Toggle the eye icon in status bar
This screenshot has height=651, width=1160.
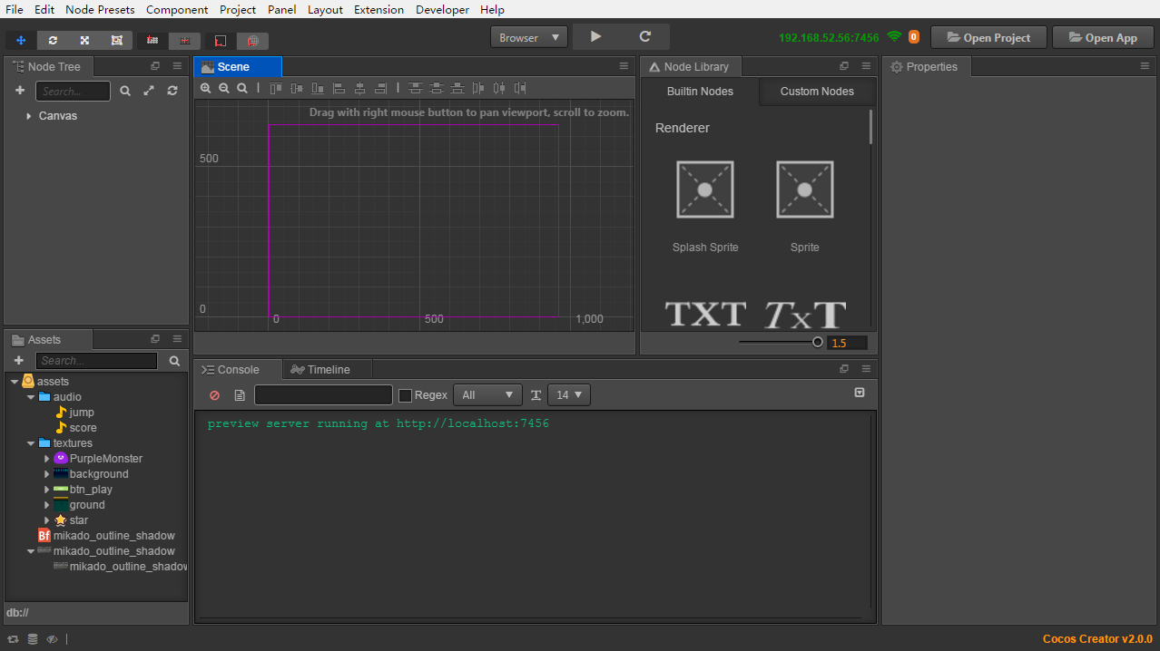coord(52,639)
